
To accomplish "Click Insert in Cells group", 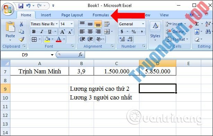I will [176, 24].
